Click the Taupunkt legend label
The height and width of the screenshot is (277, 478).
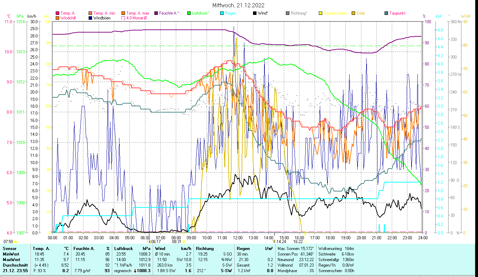click(397, 14)
